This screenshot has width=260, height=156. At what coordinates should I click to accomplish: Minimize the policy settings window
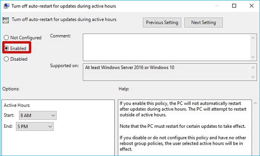point(217,6)
